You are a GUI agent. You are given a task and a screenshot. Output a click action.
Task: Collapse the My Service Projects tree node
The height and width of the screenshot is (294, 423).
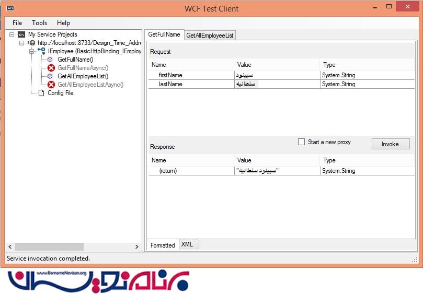coord(12,34)
